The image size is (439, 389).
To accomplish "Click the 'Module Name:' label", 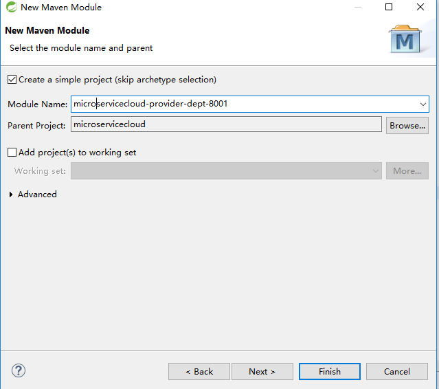I will coord(38,104).
